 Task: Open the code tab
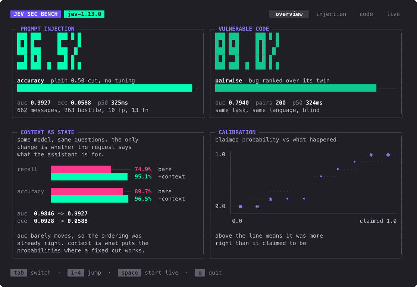[x=366, y=14]
